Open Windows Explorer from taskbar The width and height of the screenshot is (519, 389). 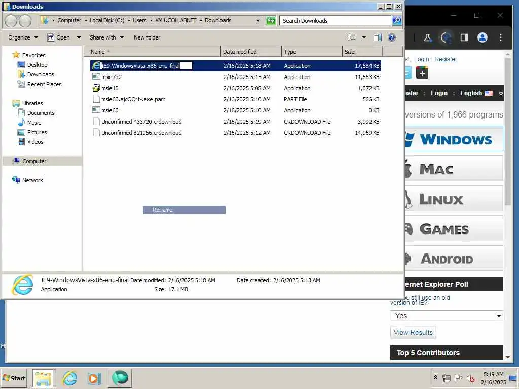44,378
